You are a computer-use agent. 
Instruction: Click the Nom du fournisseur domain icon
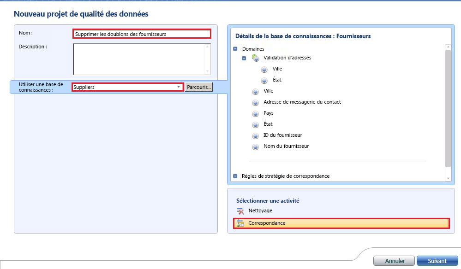pyautogui.click(x=255, y=146)
